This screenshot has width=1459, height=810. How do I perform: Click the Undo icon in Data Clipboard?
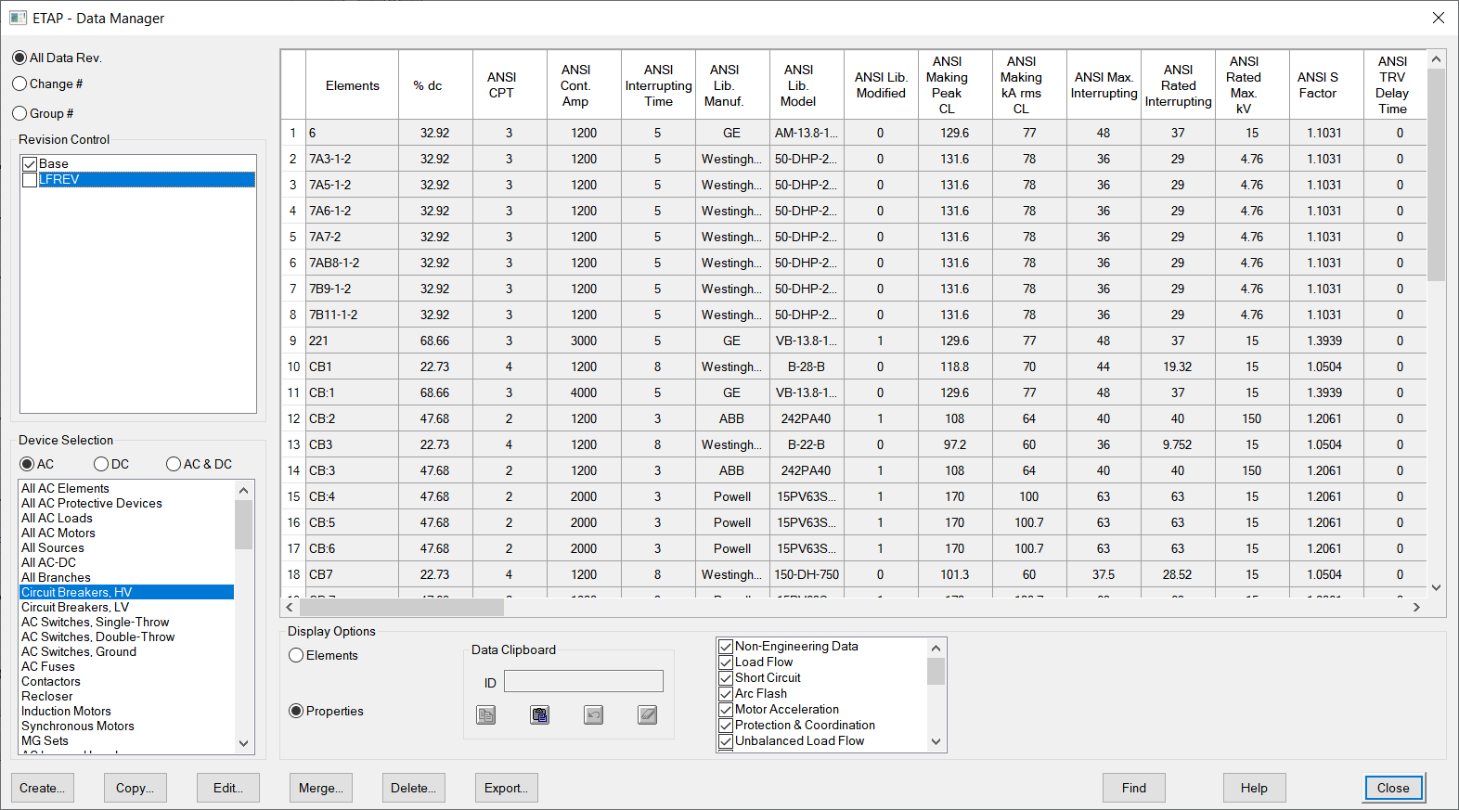point(594,714)
